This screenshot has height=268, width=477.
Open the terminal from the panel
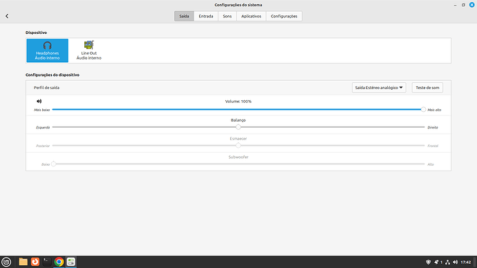click(47, 262)
